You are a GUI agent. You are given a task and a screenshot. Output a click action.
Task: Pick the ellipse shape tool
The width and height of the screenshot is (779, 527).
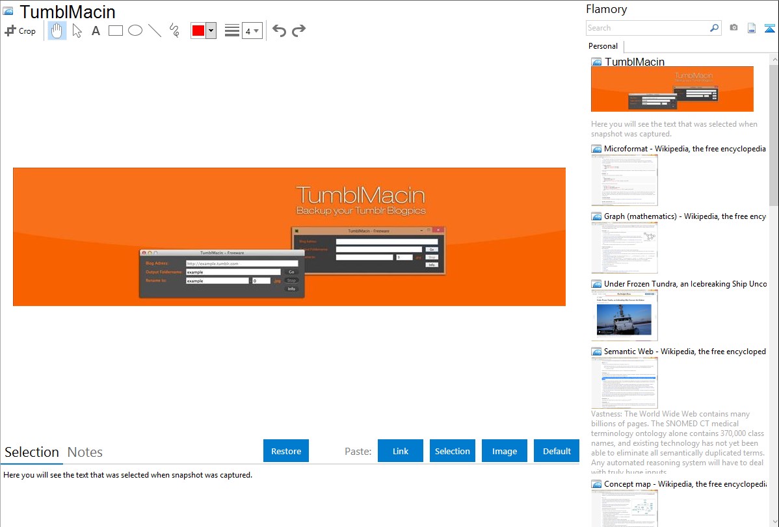(x=135, y=31)
